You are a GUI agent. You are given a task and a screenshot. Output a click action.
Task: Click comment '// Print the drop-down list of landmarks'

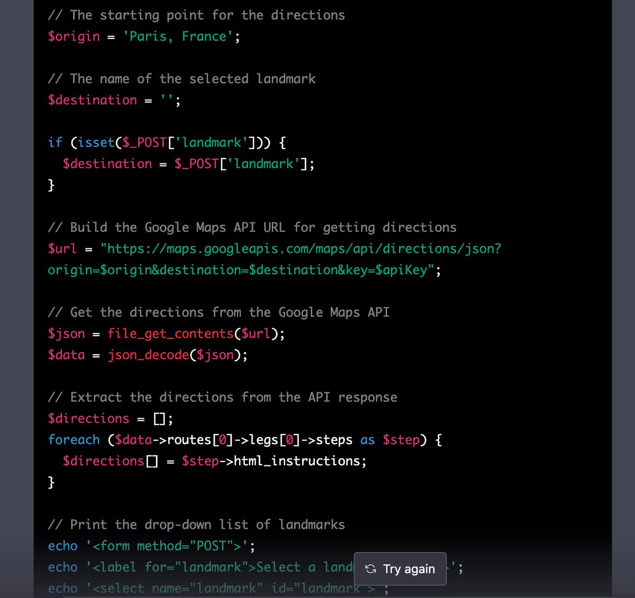pyautogui.click(x=196, y=525)
